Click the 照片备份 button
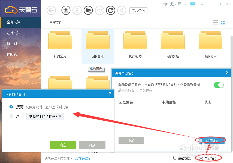Screen dimensions: 233x163 [138, 11]
